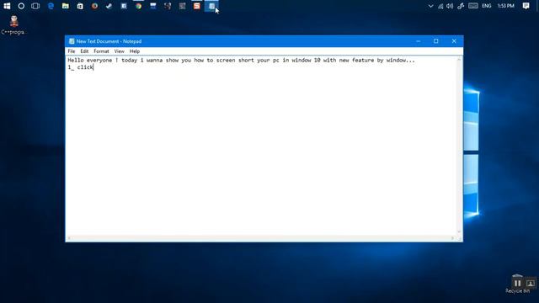Open the Action Center notification icon

pos(526,6)
